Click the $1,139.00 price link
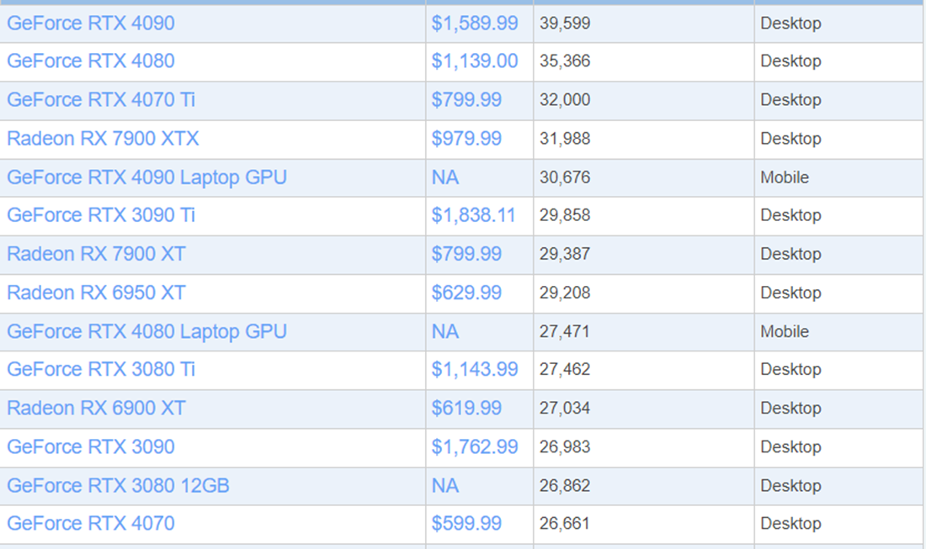Image resolution: width=926 pixels, height=549 pixels. click(x=474, y=61)
